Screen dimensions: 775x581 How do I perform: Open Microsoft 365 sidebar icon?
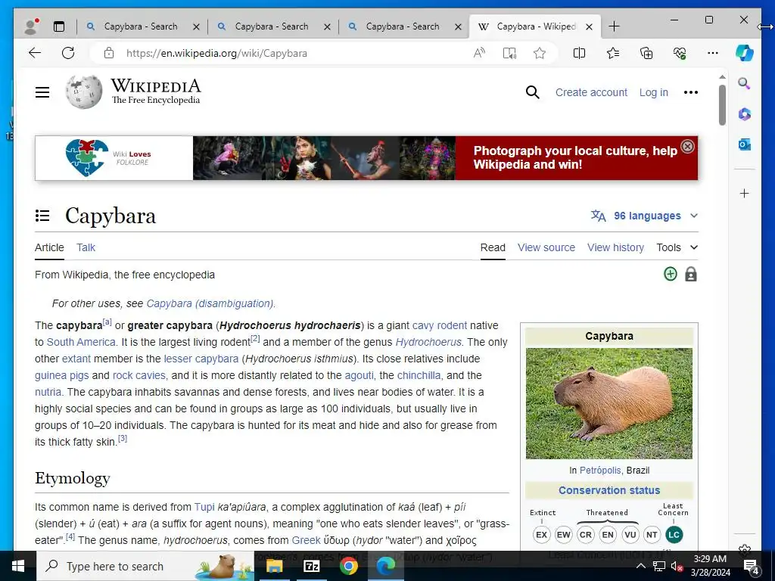745,114
